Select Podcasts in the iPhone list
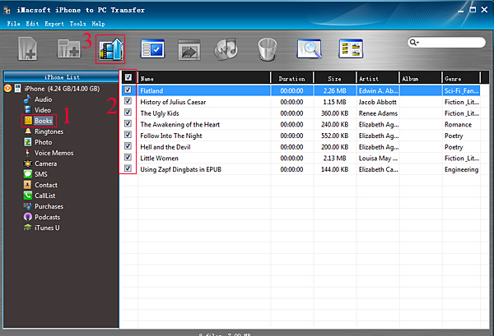This screenshot has width=494, height=336. pos(47,217)
